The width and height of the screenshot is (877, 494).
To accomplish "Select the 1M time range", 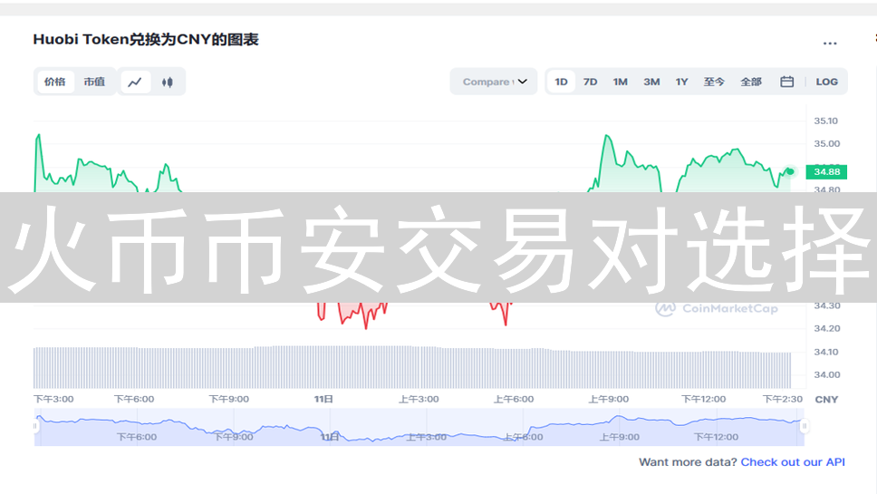I will click(x=621, y=82).
